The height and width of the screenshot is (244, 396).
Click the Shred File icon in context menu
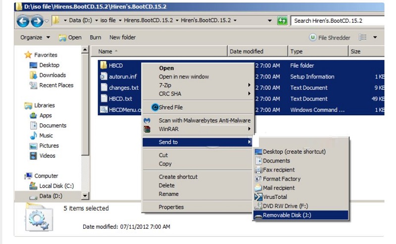point(155,107)
